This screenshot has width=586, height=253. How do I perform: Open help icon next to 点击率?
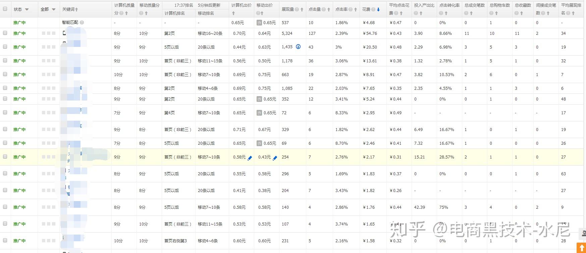(351, 9)
